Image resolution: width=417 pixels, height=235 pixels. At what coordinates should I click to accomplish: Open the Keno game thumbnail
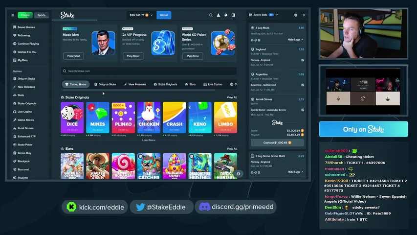pos(200,117)
